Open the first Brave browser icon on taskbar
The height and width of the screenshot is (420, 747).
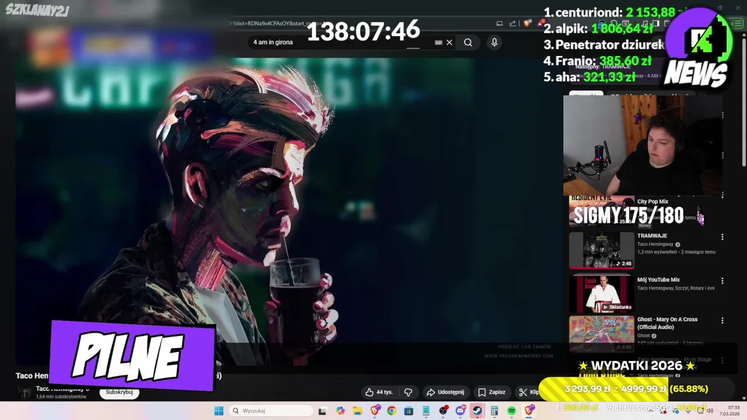375,411
